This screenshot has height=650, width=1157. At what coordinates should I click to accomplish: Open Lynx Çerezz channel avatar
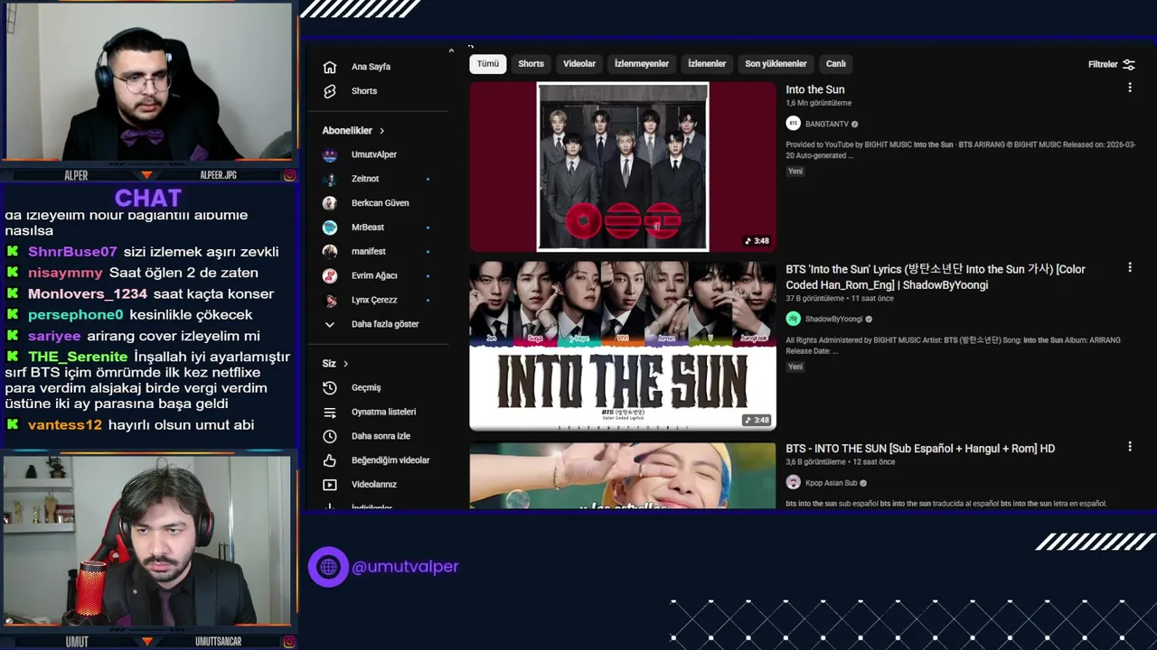tap(330, 300)
